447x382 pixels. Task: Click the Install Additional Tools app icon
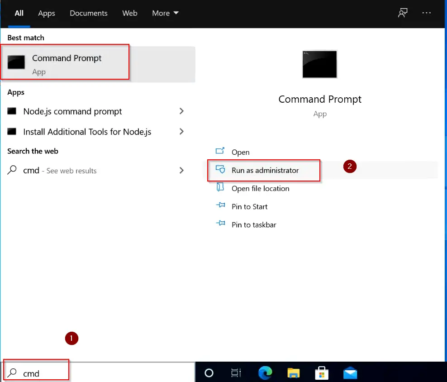[x=12, y=132]
